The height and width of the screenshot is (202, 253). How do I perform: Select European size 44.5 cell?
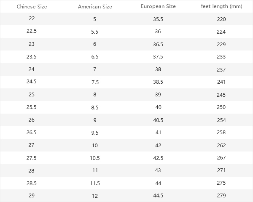point(158,196)
